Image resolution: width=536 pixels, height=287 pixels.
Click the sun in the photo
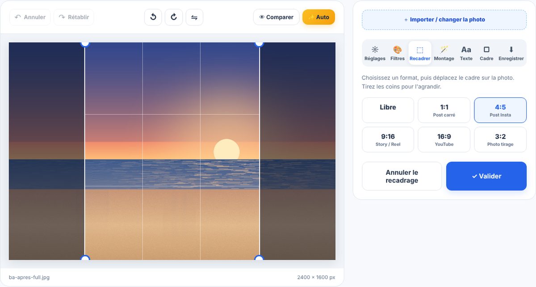click(x=226, y=149)
